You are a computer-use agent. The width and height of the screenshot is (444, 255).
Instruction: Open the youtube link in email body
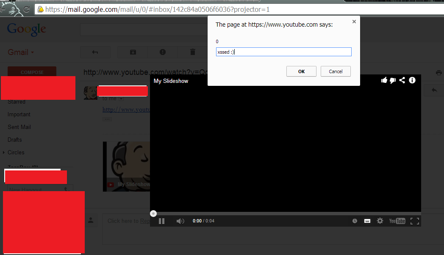click(126, 110)
